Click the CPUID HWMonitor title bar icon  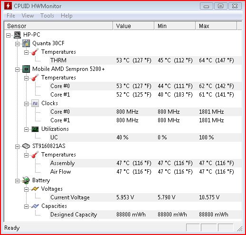(8, 6)
